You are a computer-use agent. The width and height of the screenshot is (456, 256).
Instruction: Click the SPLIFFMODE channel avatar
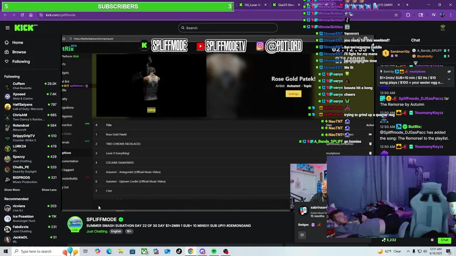tap(75, 224)
